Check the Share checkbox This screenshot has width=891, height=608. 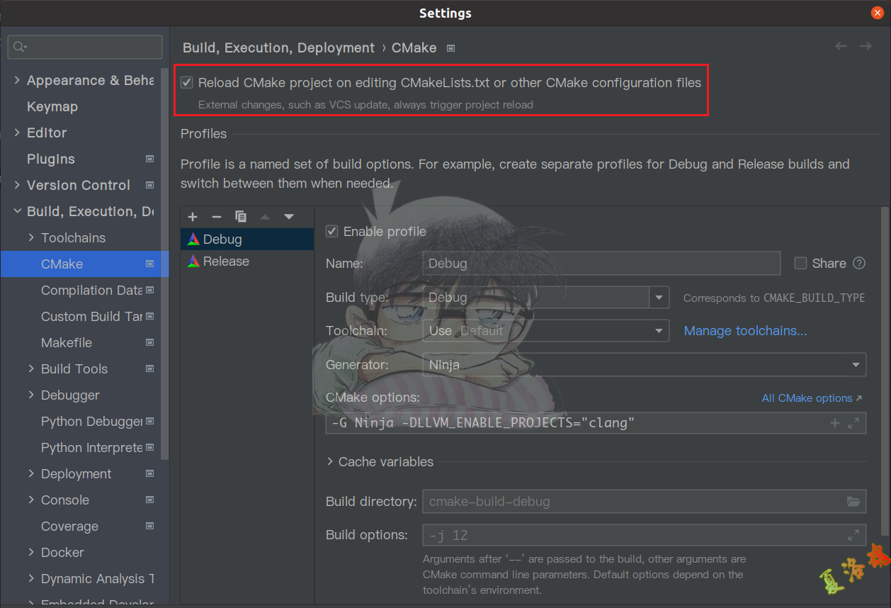click(x=800, y=263)
